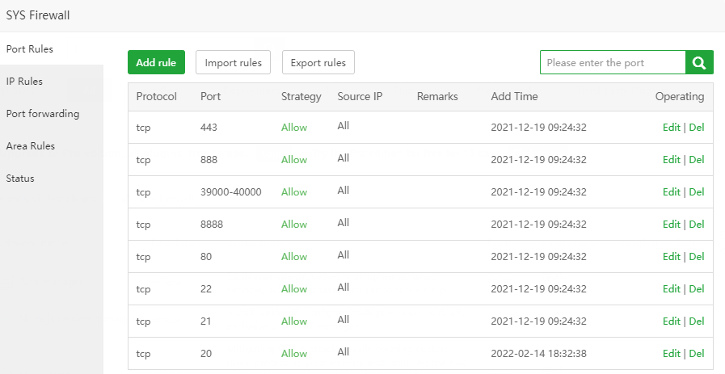Edit the 39000-40000 port range rule
Viewport: 725px width, 374px height.
click(x=671, y=192)
